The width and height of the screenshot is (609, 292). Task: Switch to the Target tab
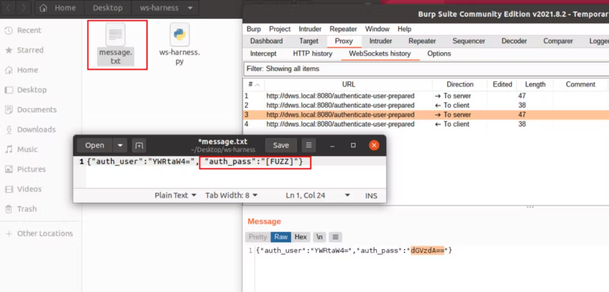point(309,41)
